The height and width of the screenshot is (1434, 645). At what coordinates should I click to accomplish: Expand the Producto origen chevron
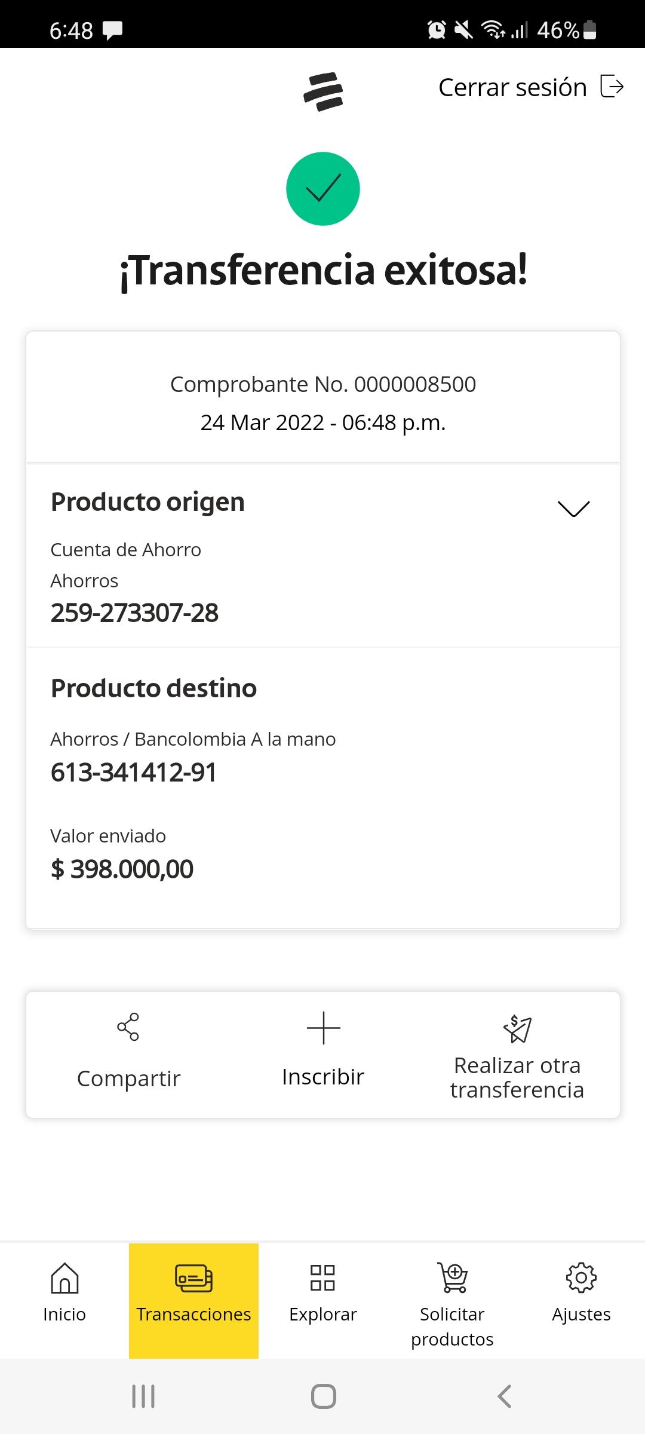[573, 508]
